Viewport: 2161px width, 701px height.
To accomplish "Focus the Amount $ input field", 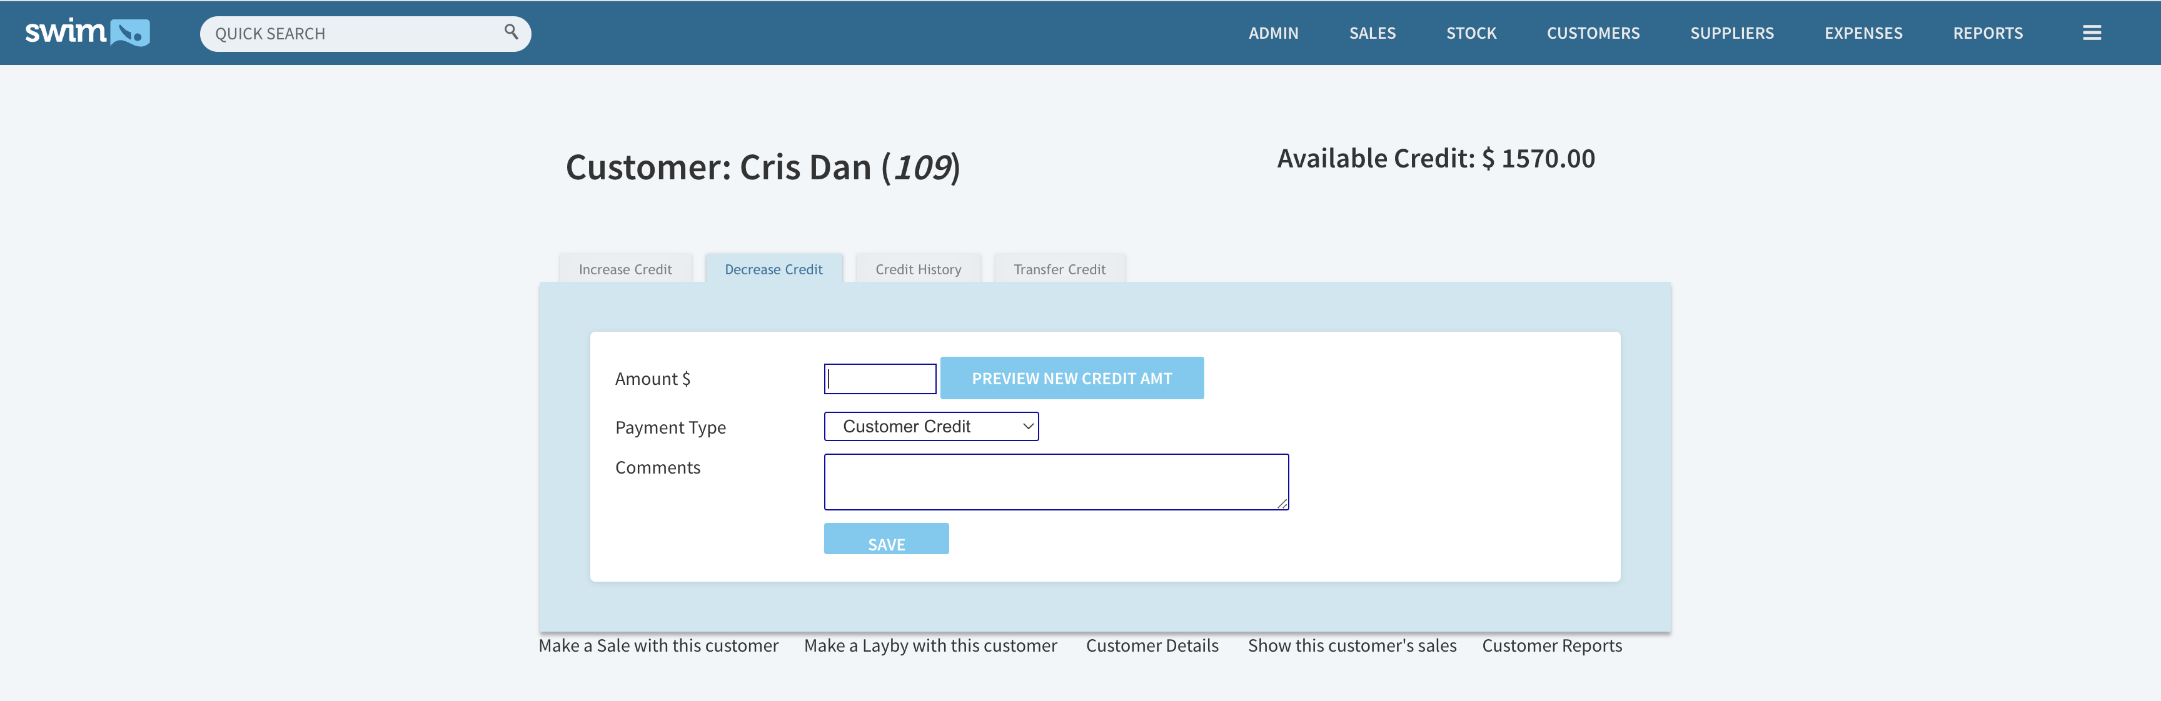I will coord(880,379).
